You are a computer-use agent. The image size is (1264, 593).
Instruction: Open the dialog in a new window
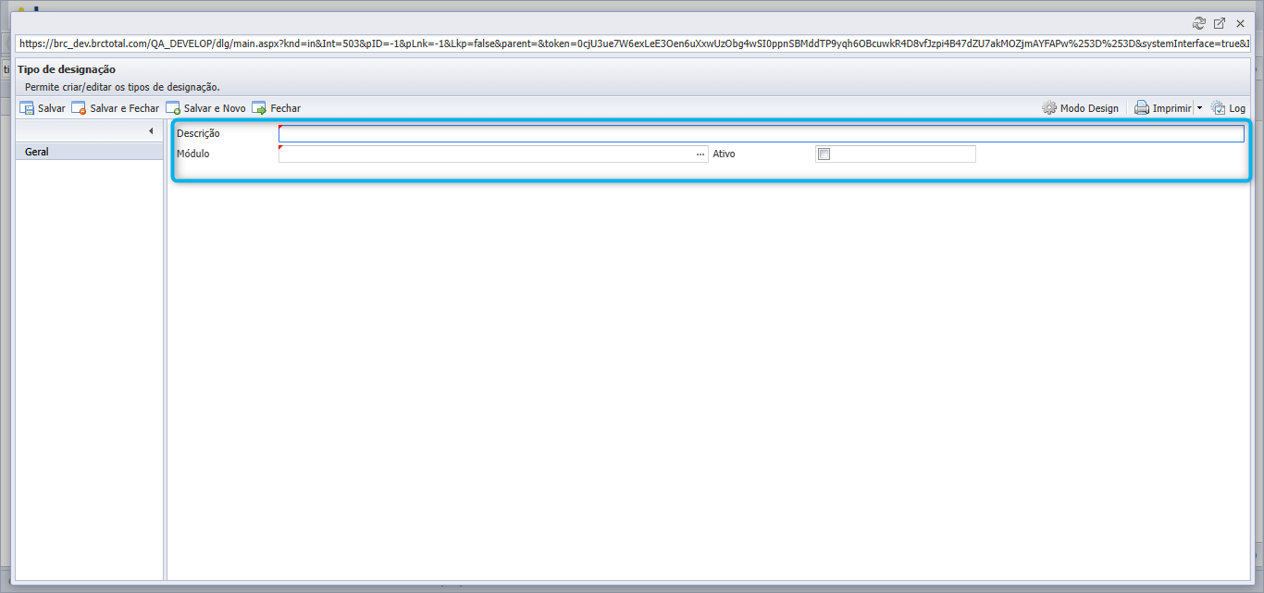click(x=1220, y=23)
